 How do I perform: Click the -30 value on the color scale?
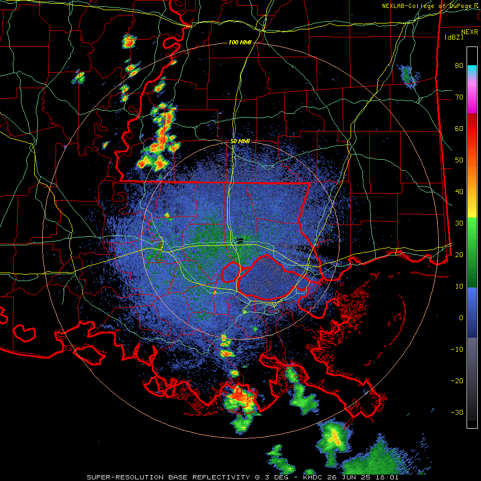(x=457, y=413)
